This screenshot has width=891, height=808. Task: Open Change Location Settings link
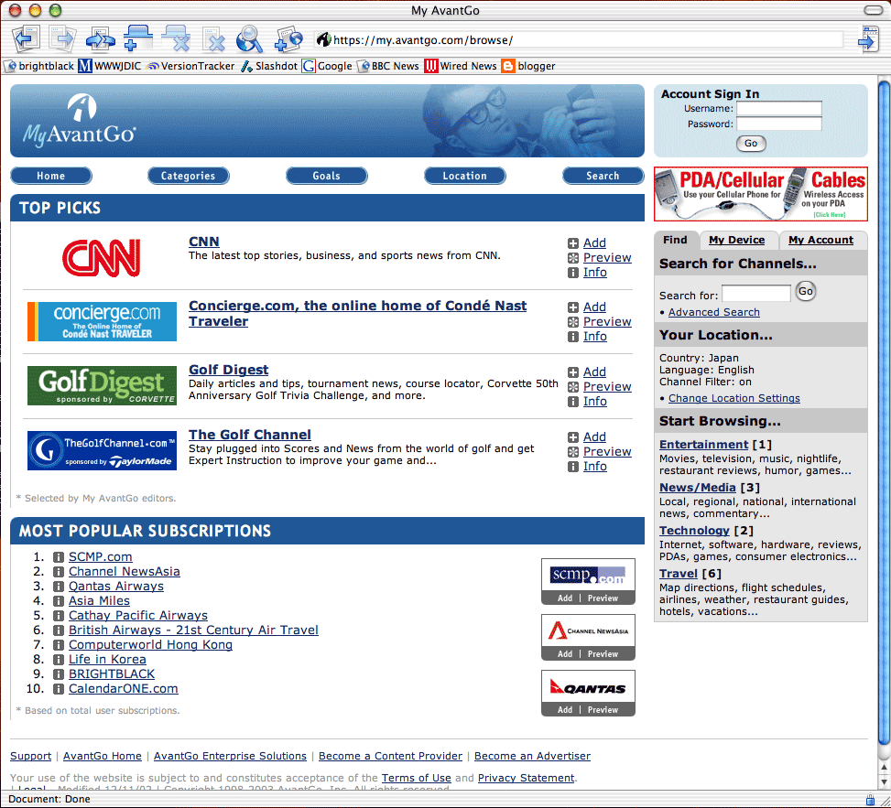coord(734,399)
